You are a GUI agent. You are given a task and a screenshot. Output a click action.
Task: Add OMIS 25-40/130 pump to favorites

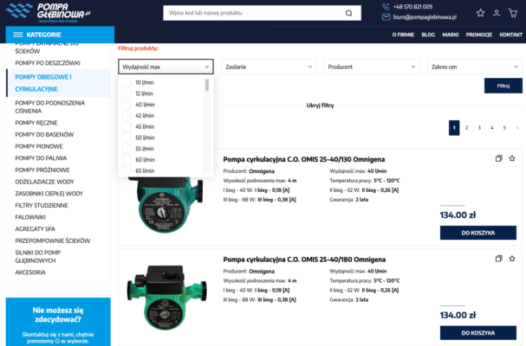click(512, 158)
